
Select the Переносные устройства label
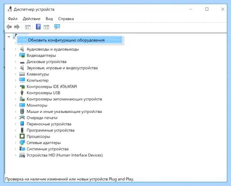tap(49, 124)
